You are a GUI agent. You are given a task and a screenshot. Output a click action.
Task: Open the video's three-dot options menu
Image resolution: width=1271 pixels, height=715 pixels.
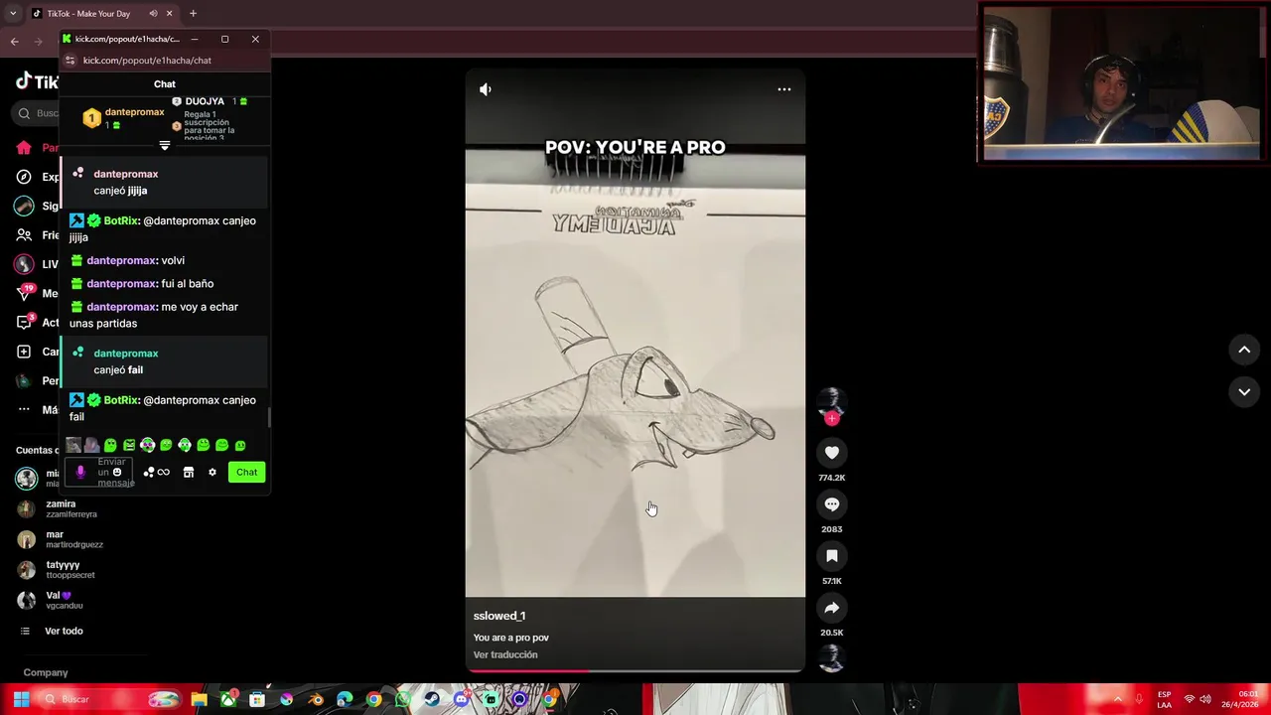pos(784,89)
